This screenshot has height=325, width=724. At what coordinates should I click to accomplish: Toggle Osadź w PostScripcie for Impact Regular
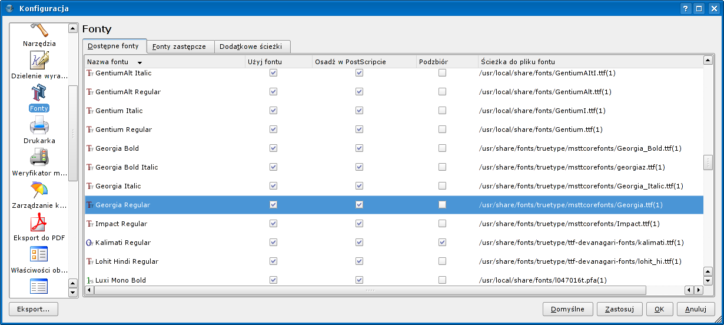click(x=359, y=224)
